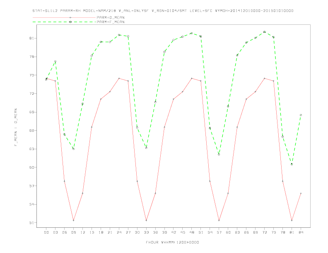Click red O_MEAN data point at hour 57
328x253 pixels.
coord(219,220)
